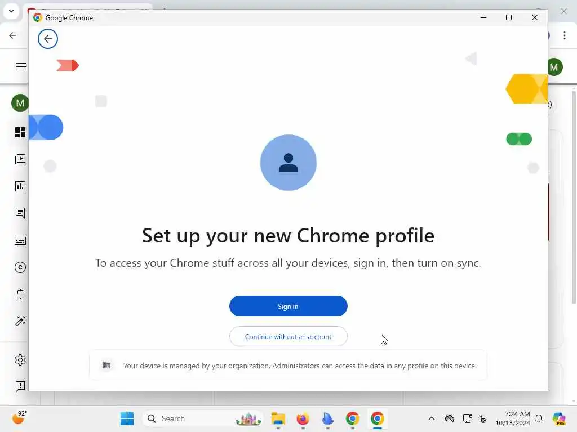Read the managed by your organization notice
The width and height of the screenshot is (577, 432).
[x=300, y=366]
